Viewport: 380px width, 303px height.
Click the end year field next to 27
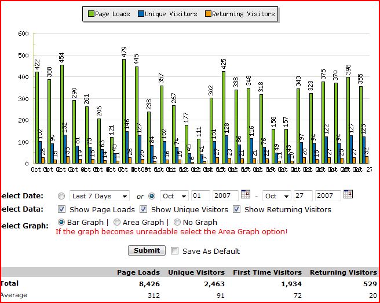click(328, 196)
